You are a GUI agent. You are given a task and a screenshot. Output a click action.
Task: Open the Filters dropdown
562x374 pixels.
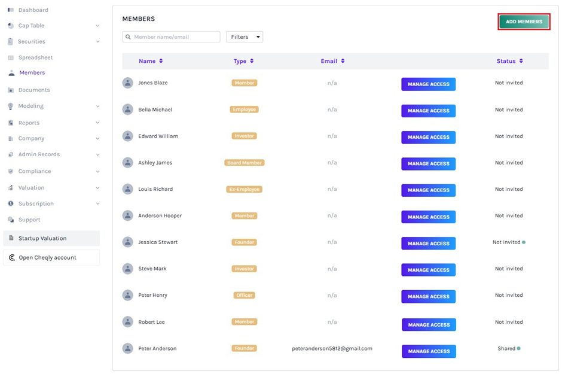click(245, 37)
